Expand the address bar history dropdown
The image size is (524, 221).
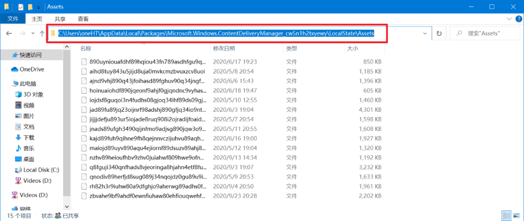click(425, 33)
